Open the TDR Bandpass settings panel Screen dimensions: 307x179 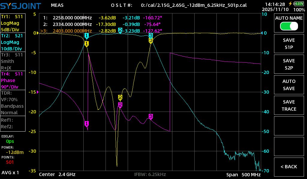click(13, 103)
